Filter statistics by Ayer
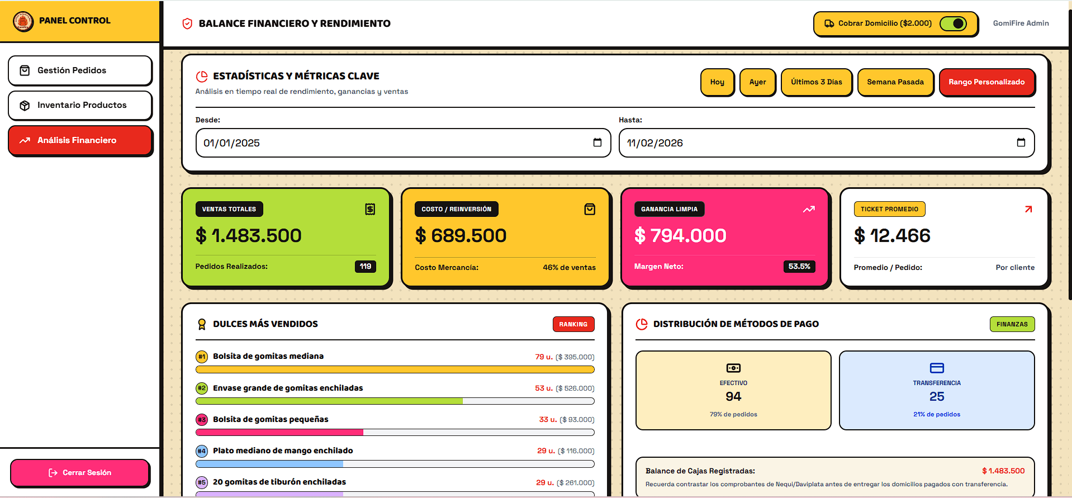 pyautogui.click(x=757, y=82)
